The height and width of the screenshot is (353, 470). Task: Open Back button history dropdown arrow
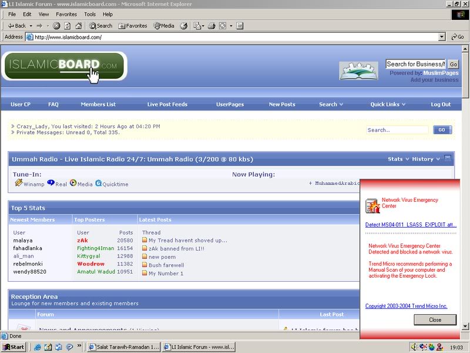tap(31, 26)
